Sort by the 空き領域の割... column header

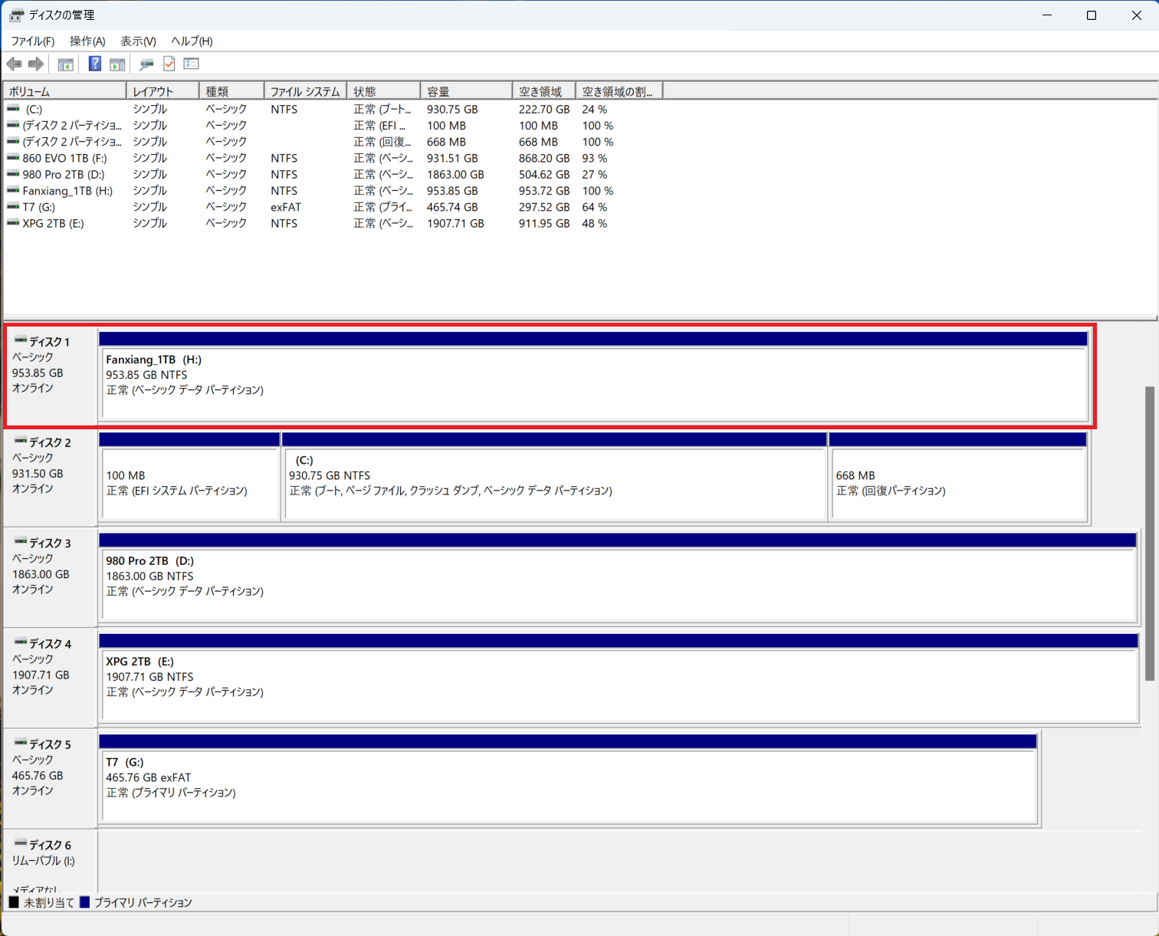619,91
